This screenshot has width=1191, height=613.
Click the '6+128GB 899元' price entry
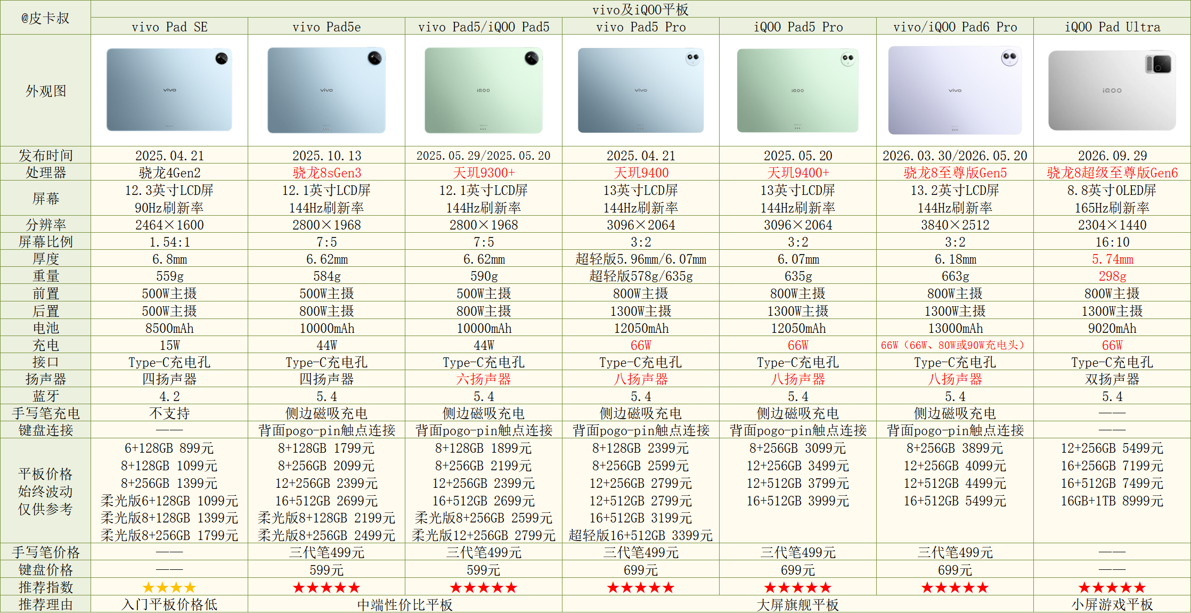click(169, 448)
